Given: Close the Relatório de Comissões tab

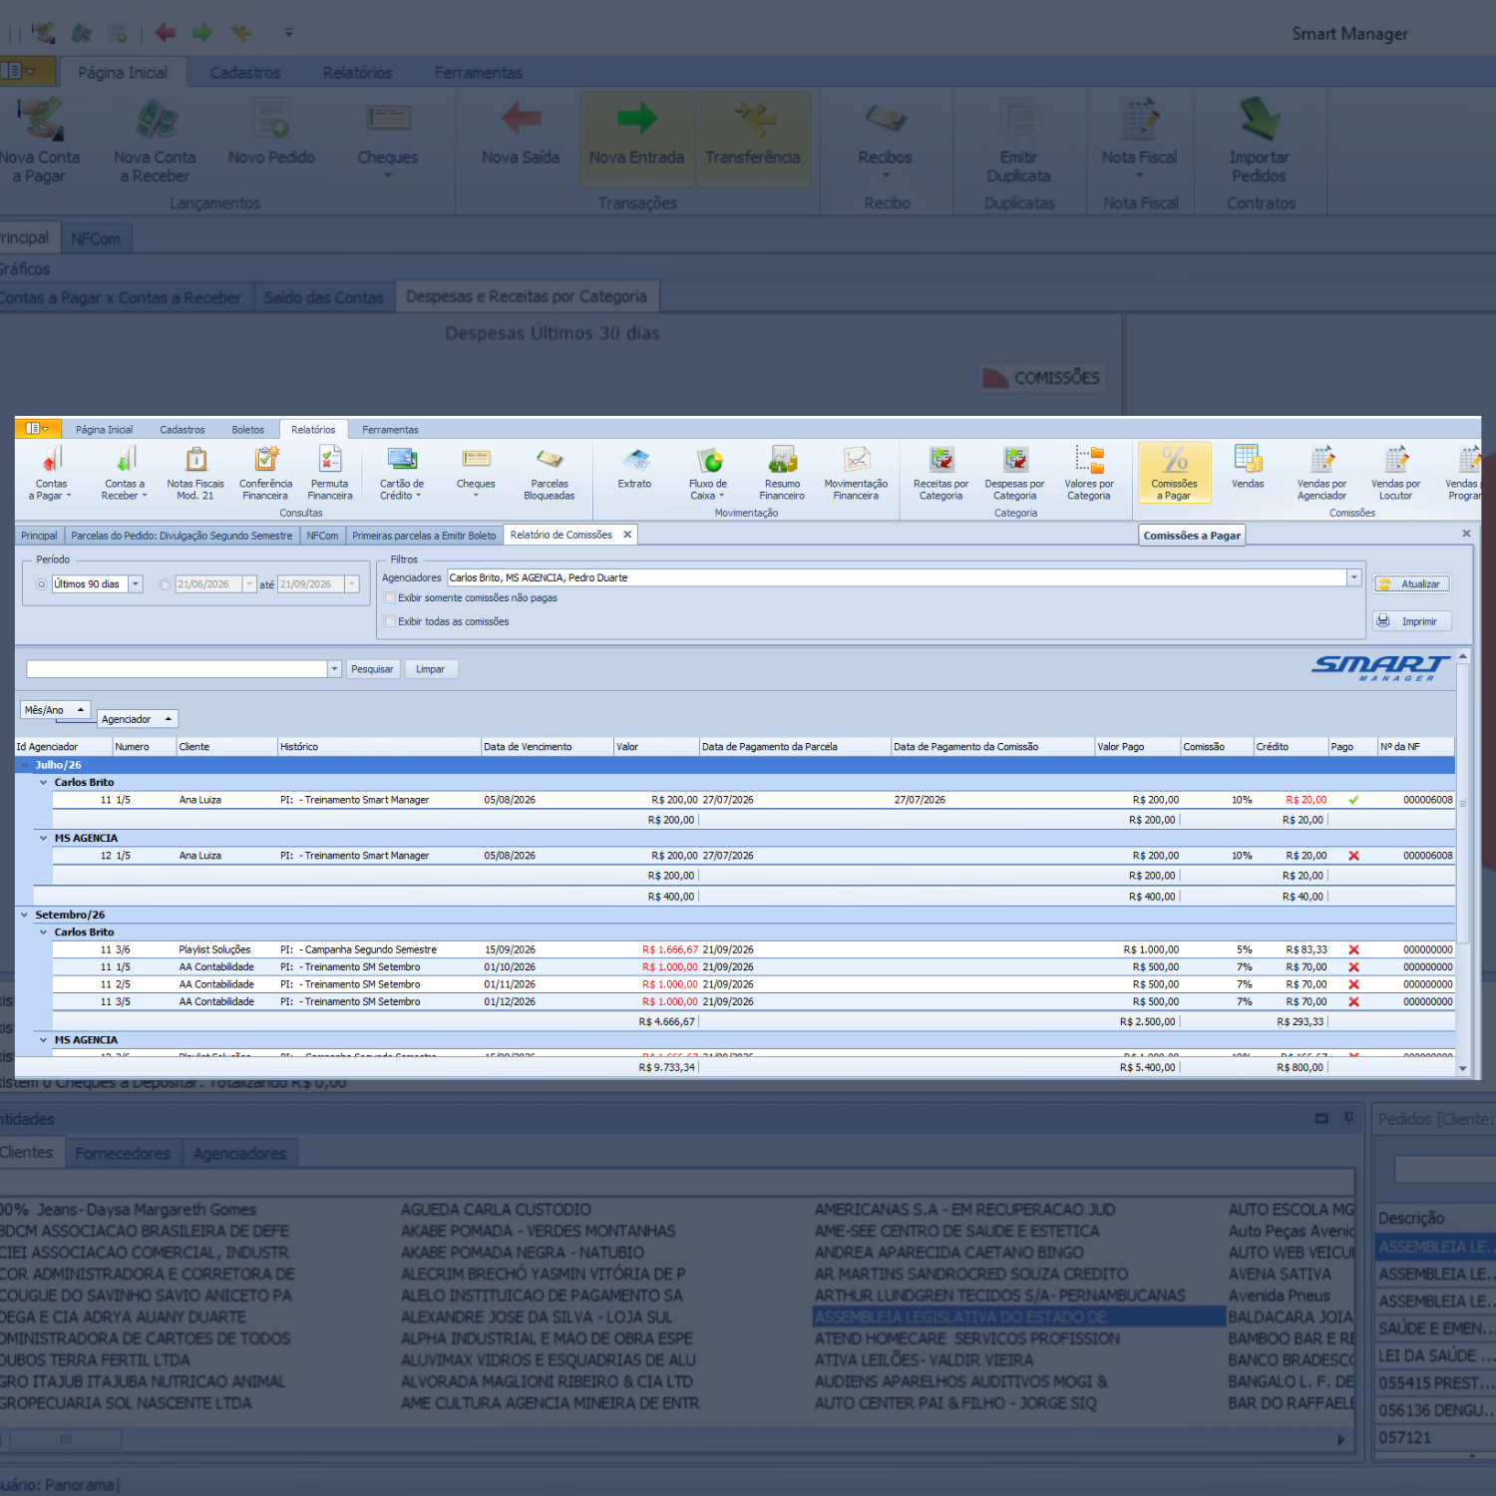Looking at the screenshot, I should tap(627, 535).
